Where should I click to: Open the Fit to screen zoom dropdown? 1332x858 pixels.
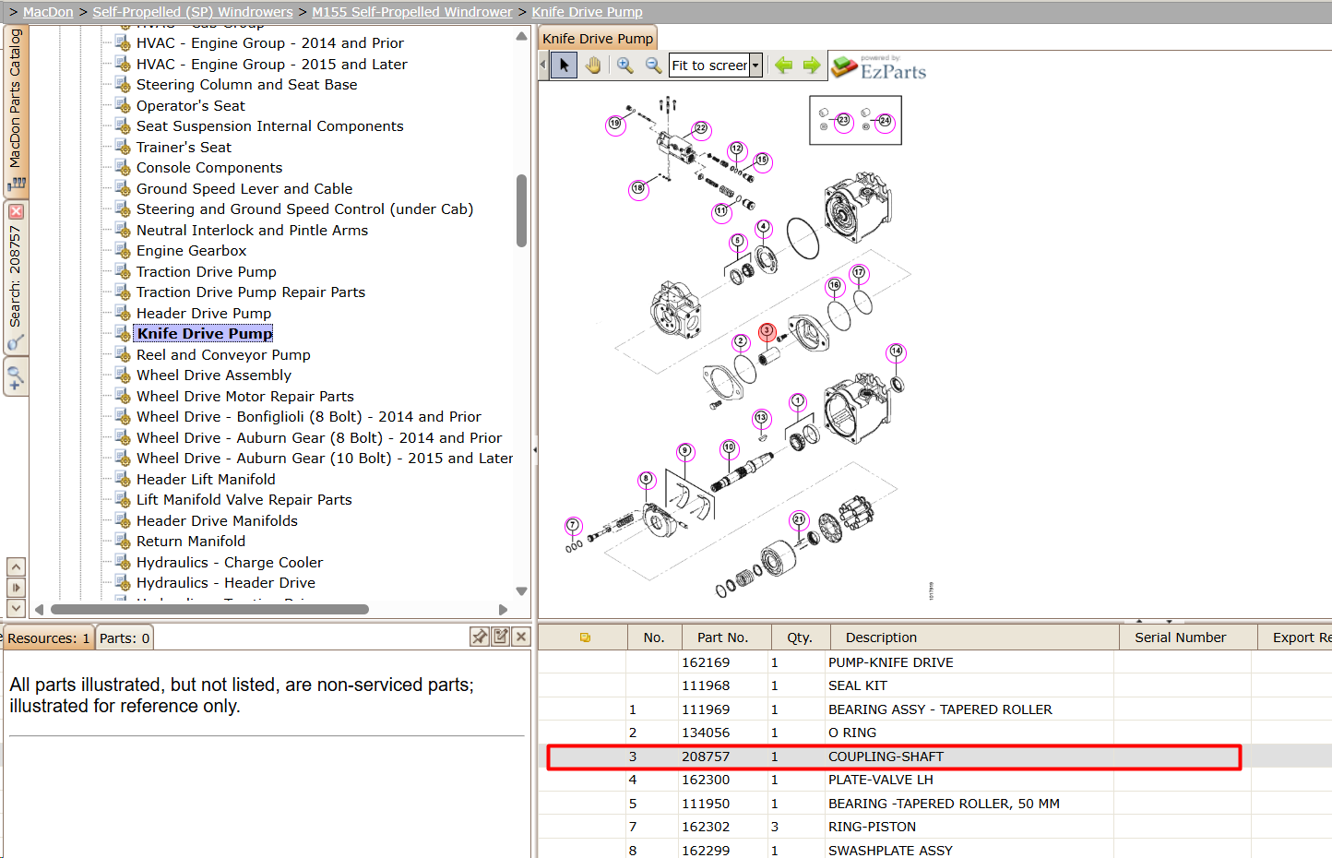click(755, 66)
